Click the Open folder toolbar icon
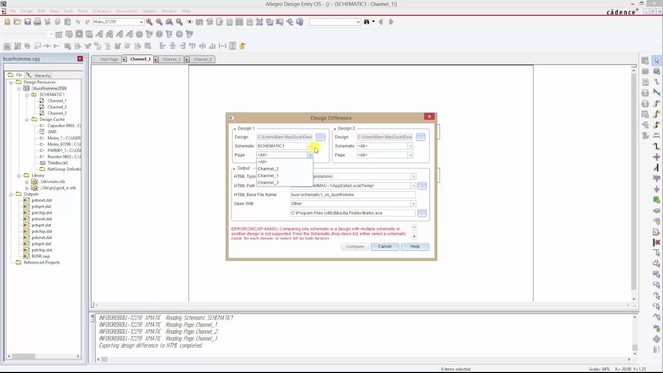Screen dimensions: 663x373 pos(17,22)
